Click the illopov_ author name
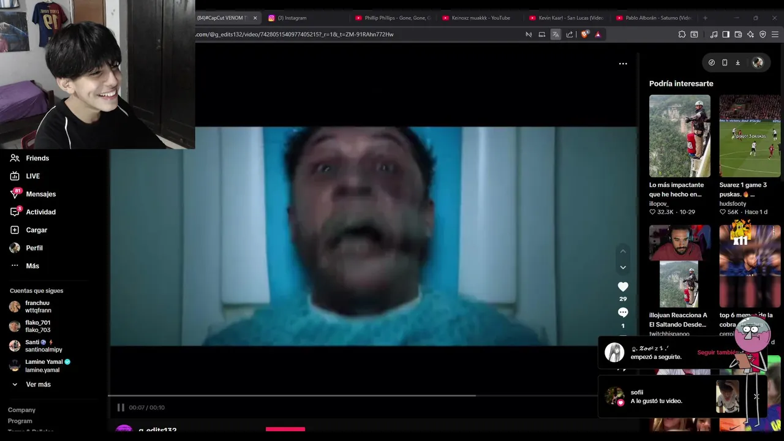Screen dimensions: 784x441 click(x=659, y=204)
